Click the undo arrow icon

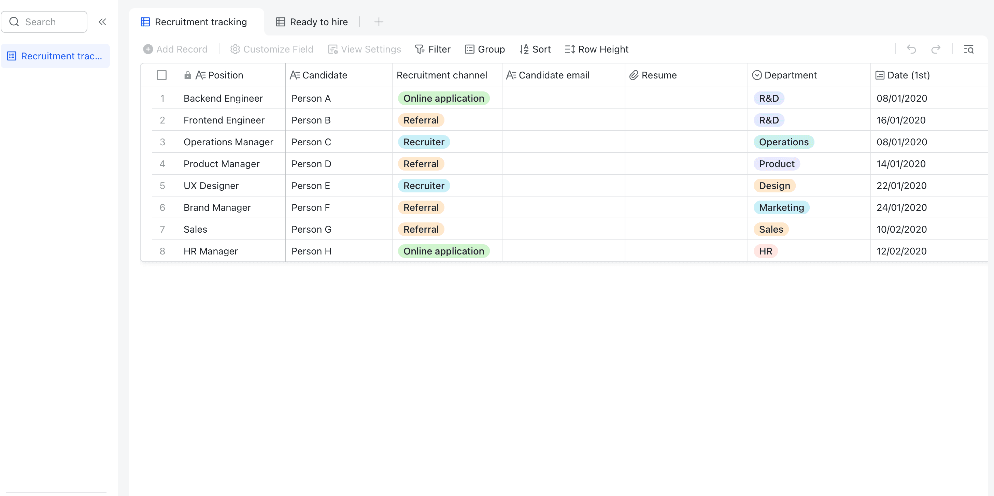(911, 49)
